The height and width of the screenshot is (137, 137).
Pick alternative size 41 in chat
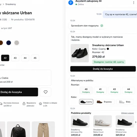click(100, 90)
